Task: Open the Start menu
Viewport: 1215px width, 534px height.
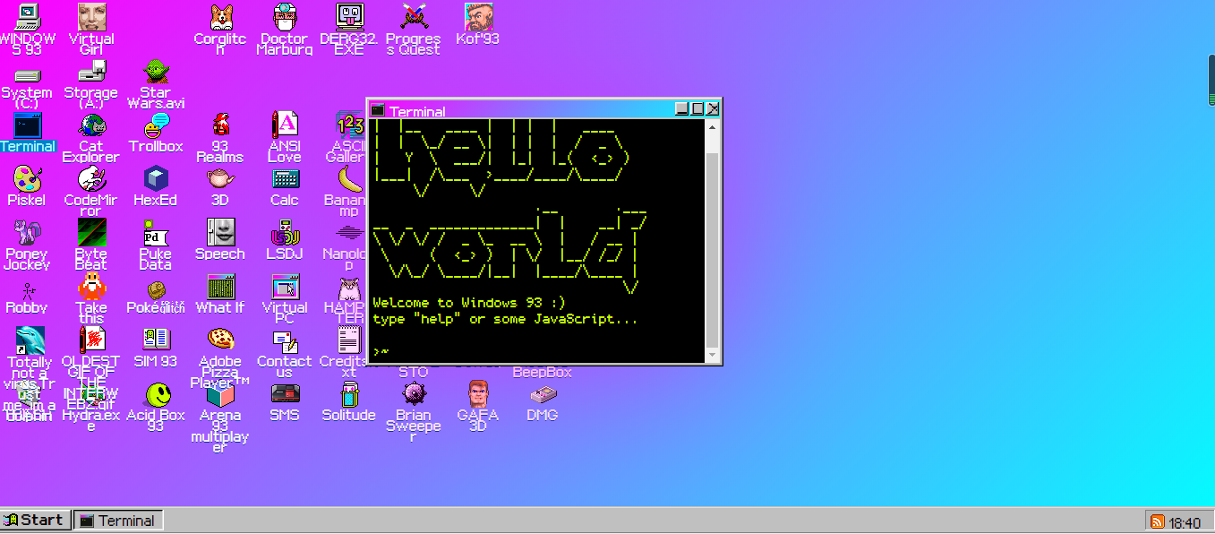Action: [x=35, y=520]
